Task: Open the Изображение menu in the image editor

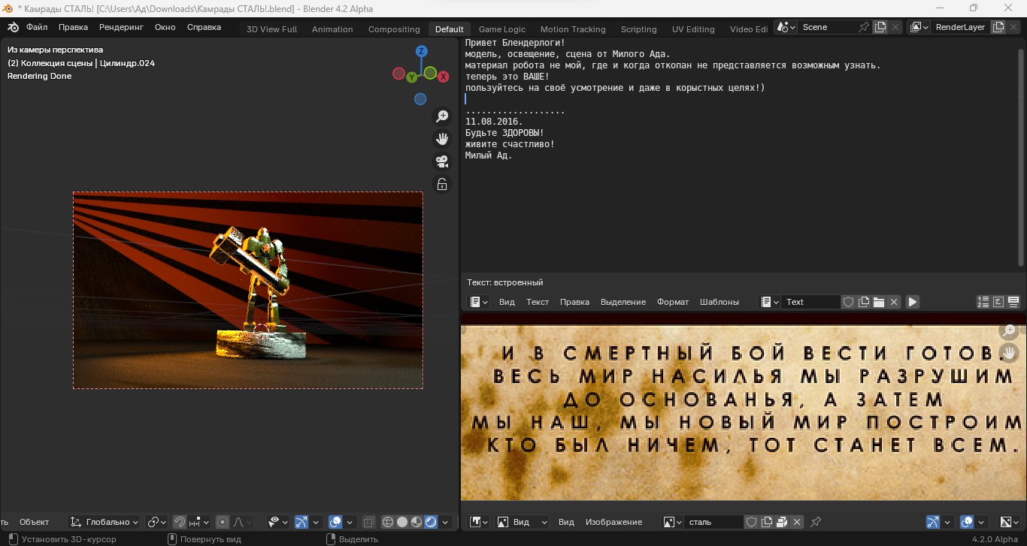Action: tap(613, 522)
